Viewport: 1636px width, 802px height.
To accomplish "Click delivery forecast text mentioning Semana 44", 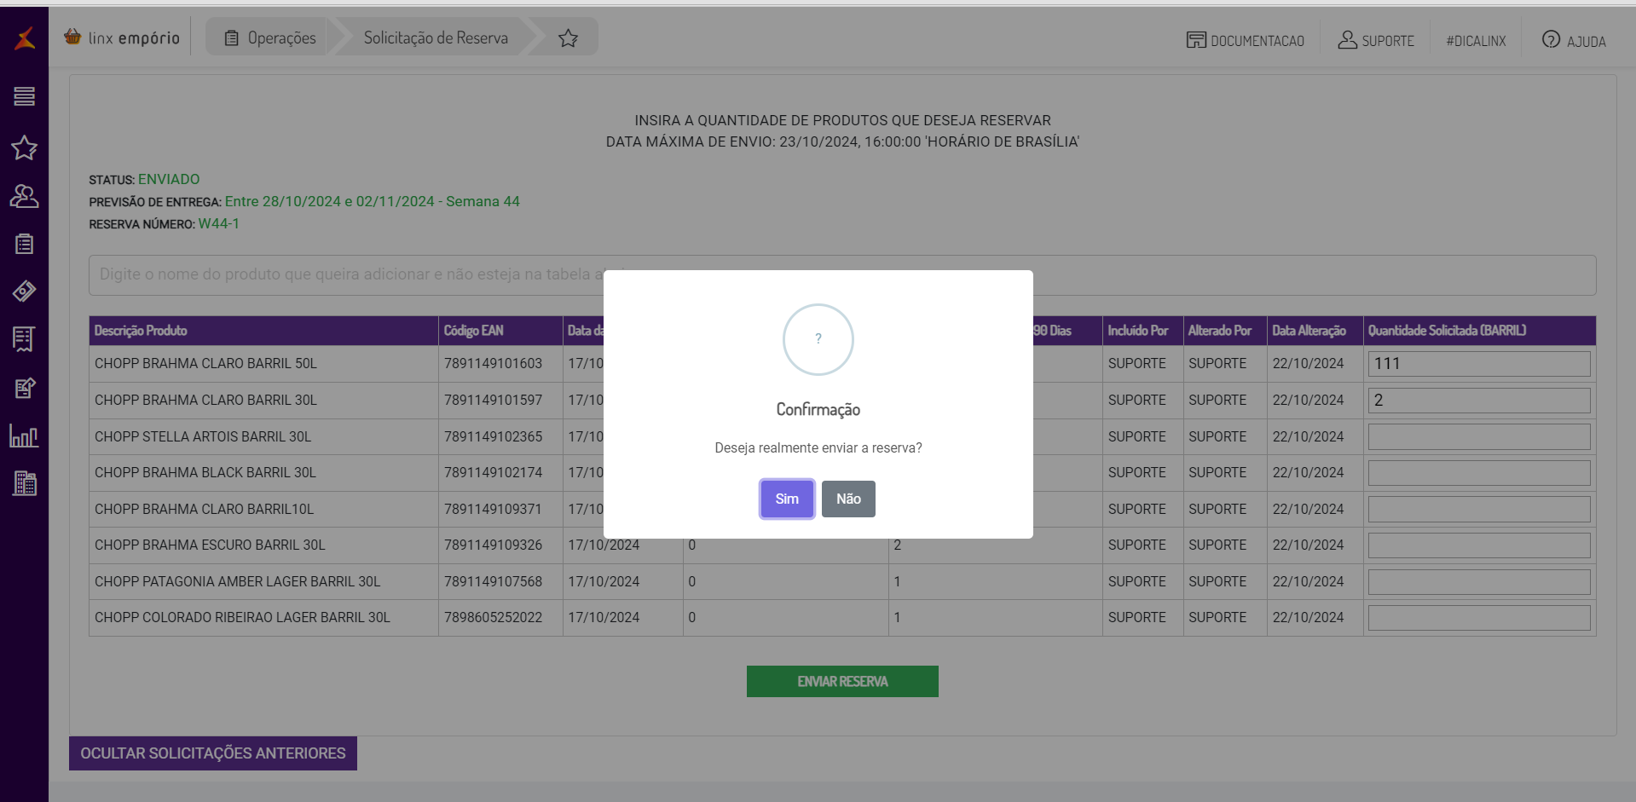I will pos(373,201).
